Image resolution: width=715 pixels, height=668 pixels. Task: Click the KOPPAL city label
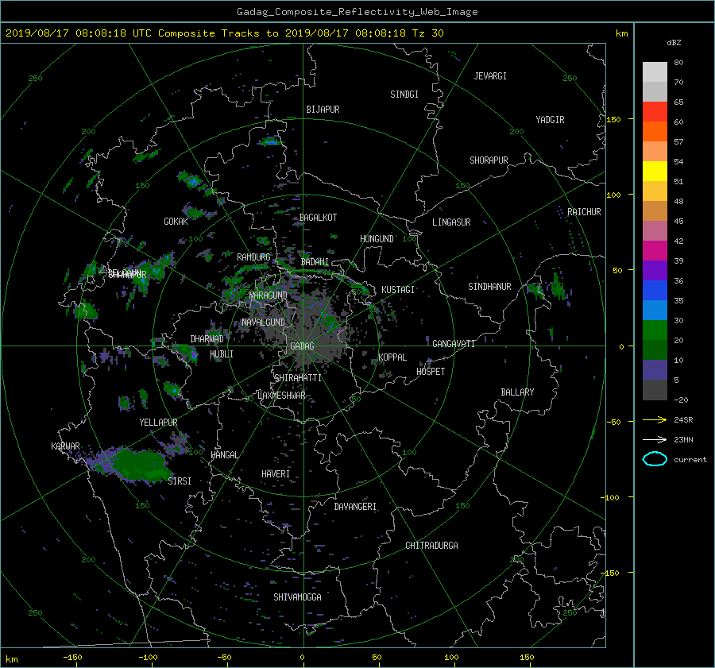[x=392, y=357]
